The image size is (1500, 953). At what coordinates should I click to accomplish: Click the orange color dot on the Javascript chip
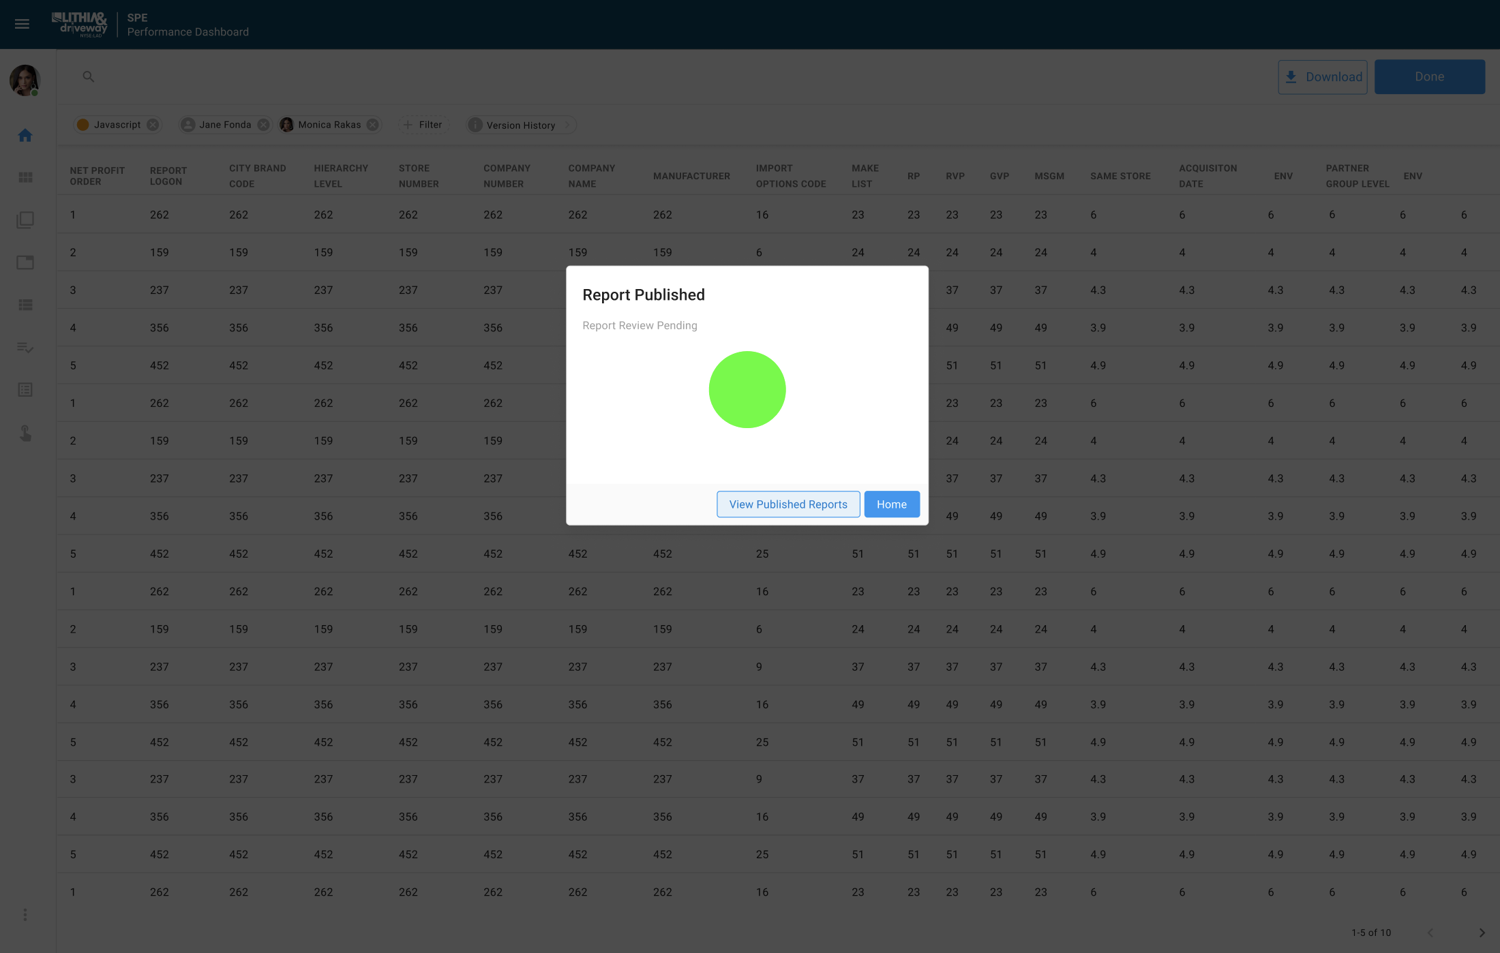(84, 124)
